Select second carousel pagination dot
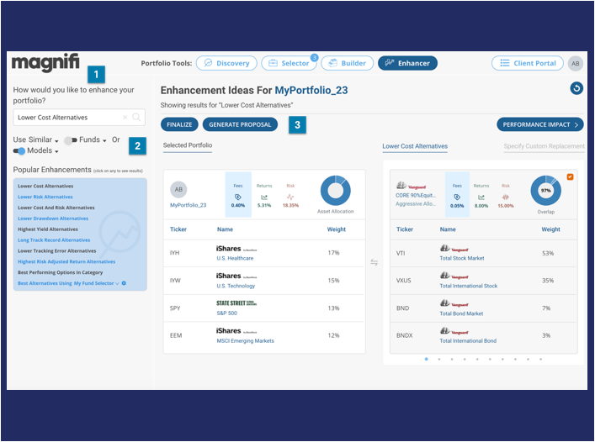The width and height of the screenshot is (595, 442). [438, 359]
